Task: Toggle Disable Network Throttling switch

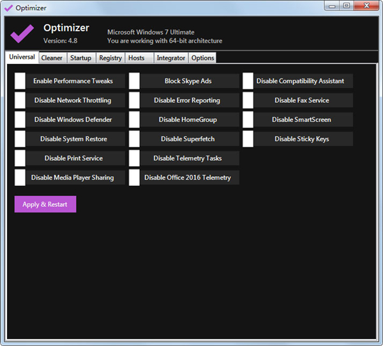Action: (20, 100)
